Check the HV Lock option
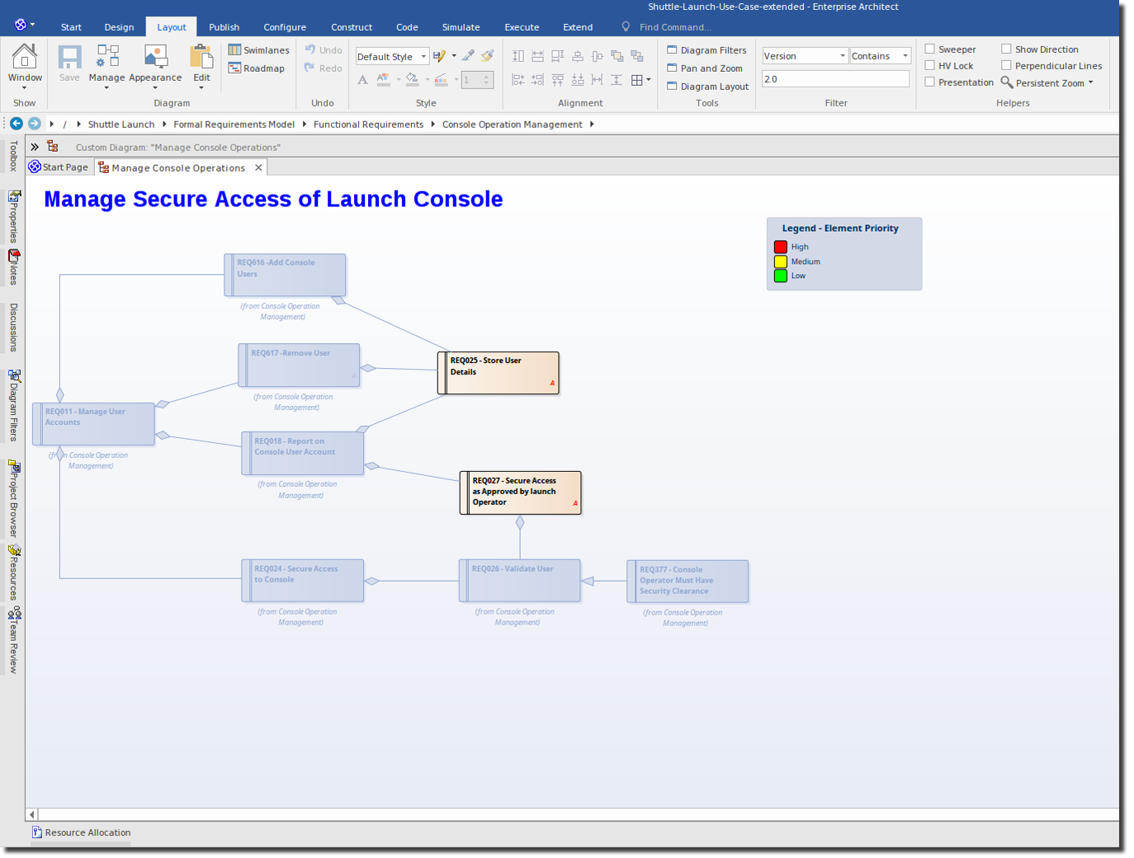Screen dimensions: 1134x858 click(929, 65)
